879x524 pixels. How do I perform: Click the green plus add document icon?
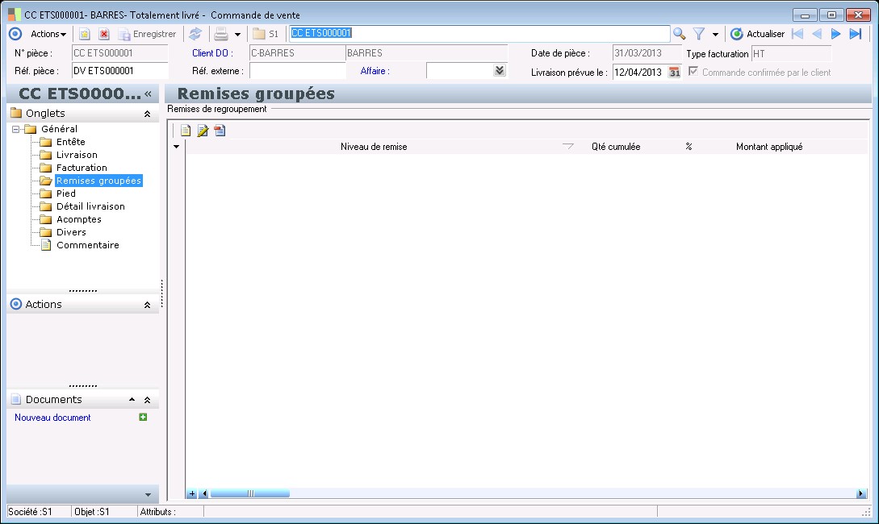(143, 417)
